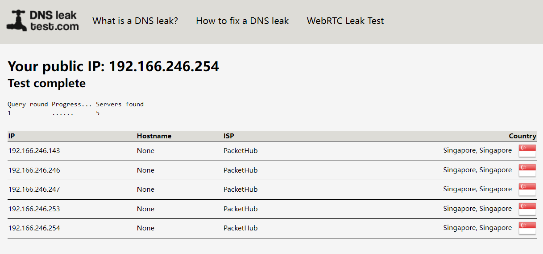
Task: Open the "What is a DNS leak?" page
Action: click(135, 21)
